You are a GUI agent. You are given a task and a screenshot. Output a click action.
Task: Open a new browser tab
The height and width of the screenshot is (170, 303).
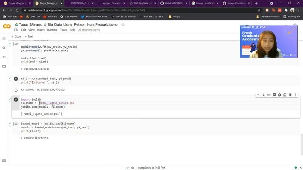click(256, 3)
